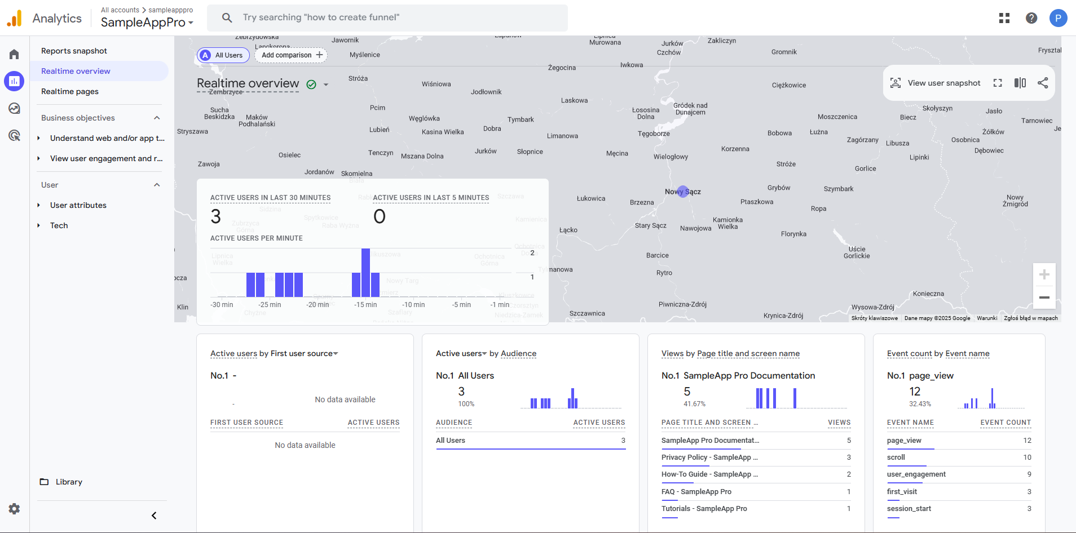Collapse the User section

point(157,185)
